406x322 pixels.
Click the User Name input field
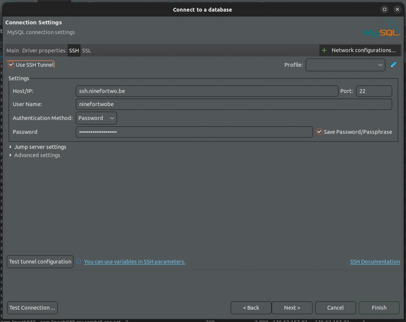click(234, 104)
